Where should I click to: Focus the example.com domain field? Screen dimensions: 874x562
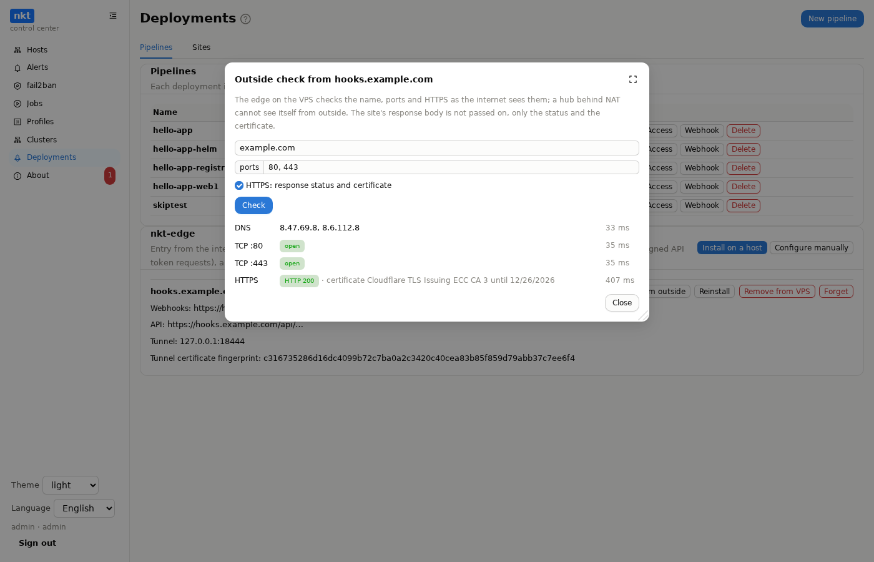point(437,148)
